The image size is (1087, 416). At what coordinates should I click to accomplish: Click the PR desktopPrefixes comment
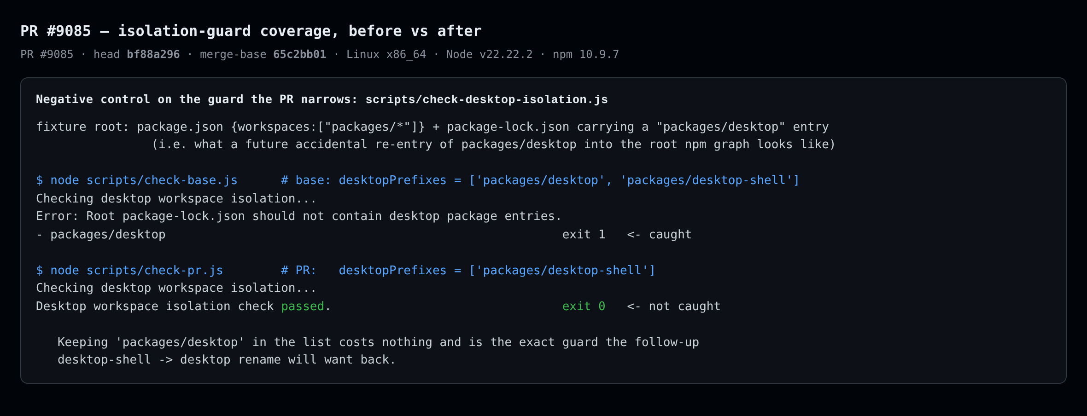click(468, 270)
